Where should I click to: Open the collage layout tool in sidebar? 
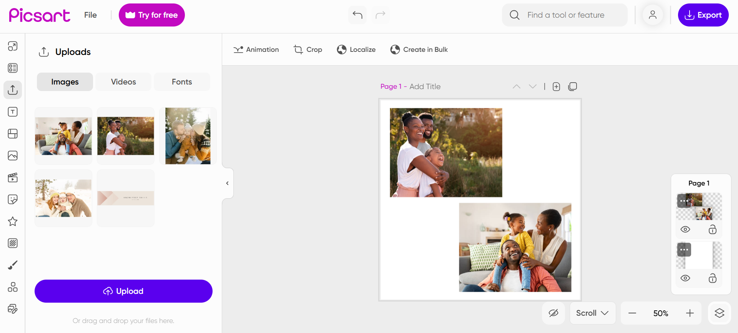(x=13, y=134)
